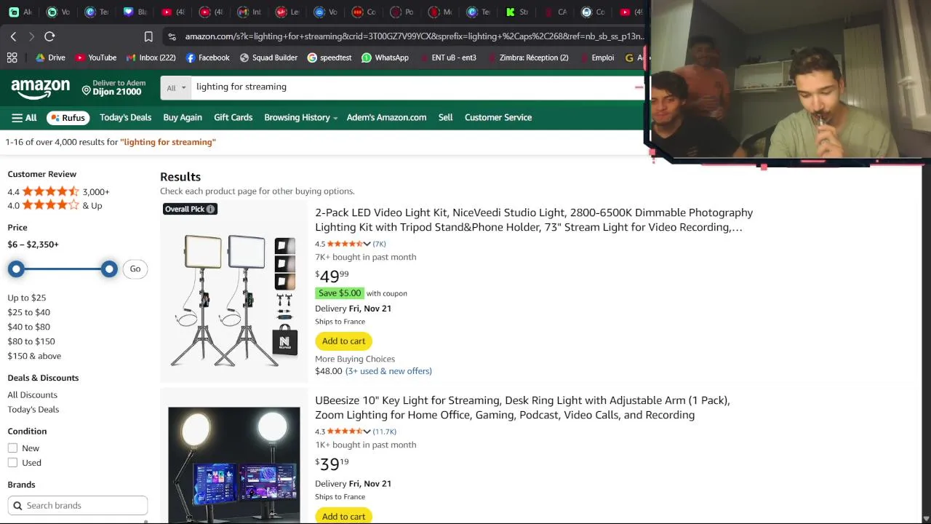Filter price $150 & above
Viewport: 931px width, 524px height.
click(x=34, y=356)
